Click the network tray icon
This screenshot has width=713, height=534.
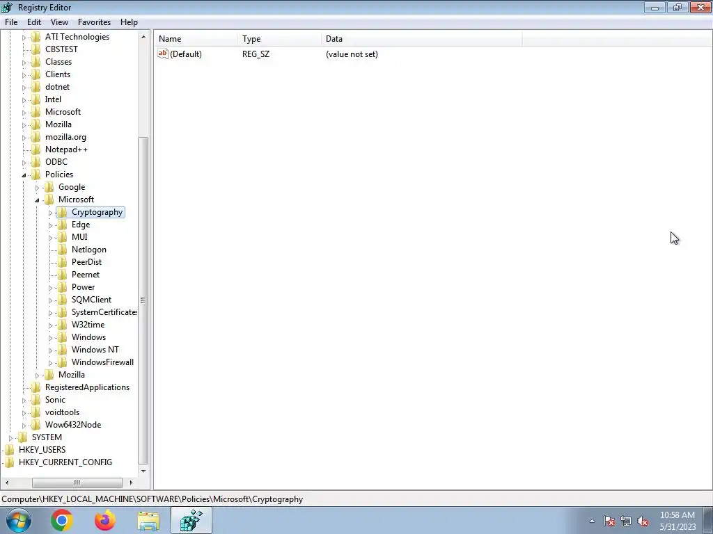[x=626, y=521]
